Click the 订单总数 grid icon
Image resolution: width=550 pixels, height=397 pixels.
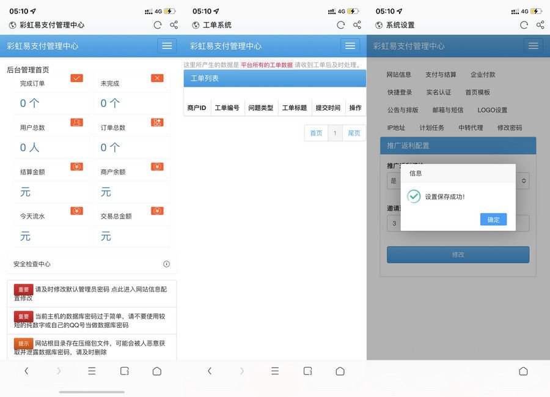156,122
